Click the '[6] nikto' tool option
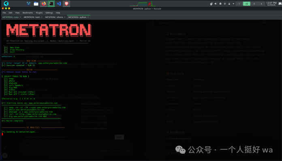This screenshot has height=161, width=282. [10, 90]
